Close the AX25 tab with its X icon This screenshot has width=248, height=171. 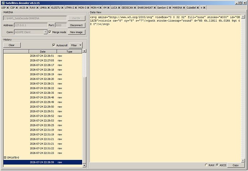tap(27, 8)
